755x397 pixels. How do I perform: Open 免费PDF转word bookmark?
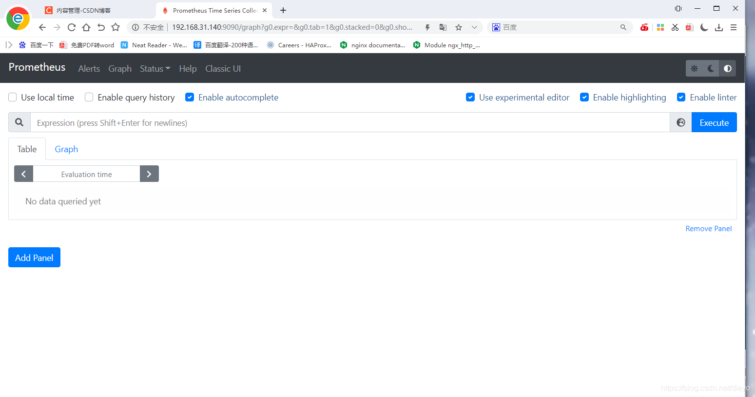87,45
